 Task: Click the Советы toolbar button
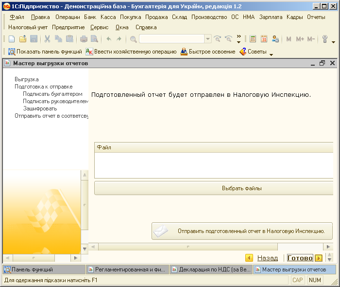coord(253,52)
